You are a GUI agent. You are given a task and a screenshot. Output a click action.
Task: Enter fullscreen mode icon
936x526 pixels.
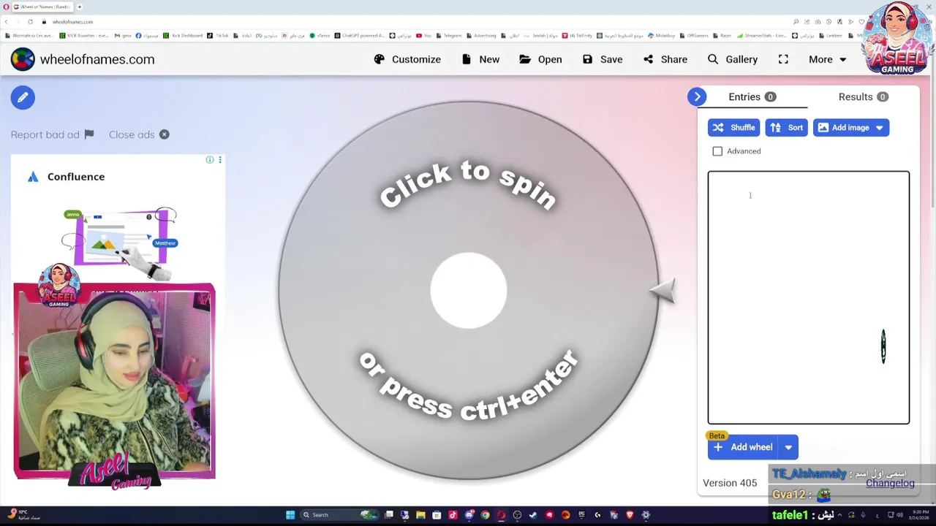(783, 59)
